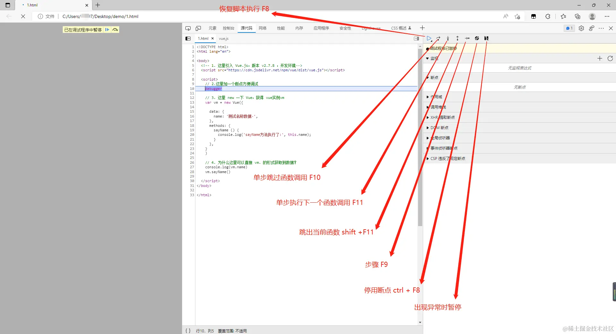This screenshot has width=616, height=334.
Task: Open DevTools feedback/connections icon
Action: 592,28
